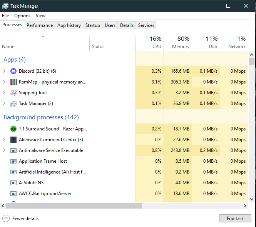Switch to the Startup tab
This screenshot has height=227, width=256.
92,25
